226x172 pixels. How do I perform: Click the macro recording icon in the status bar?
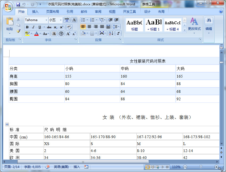coord(86,167)
